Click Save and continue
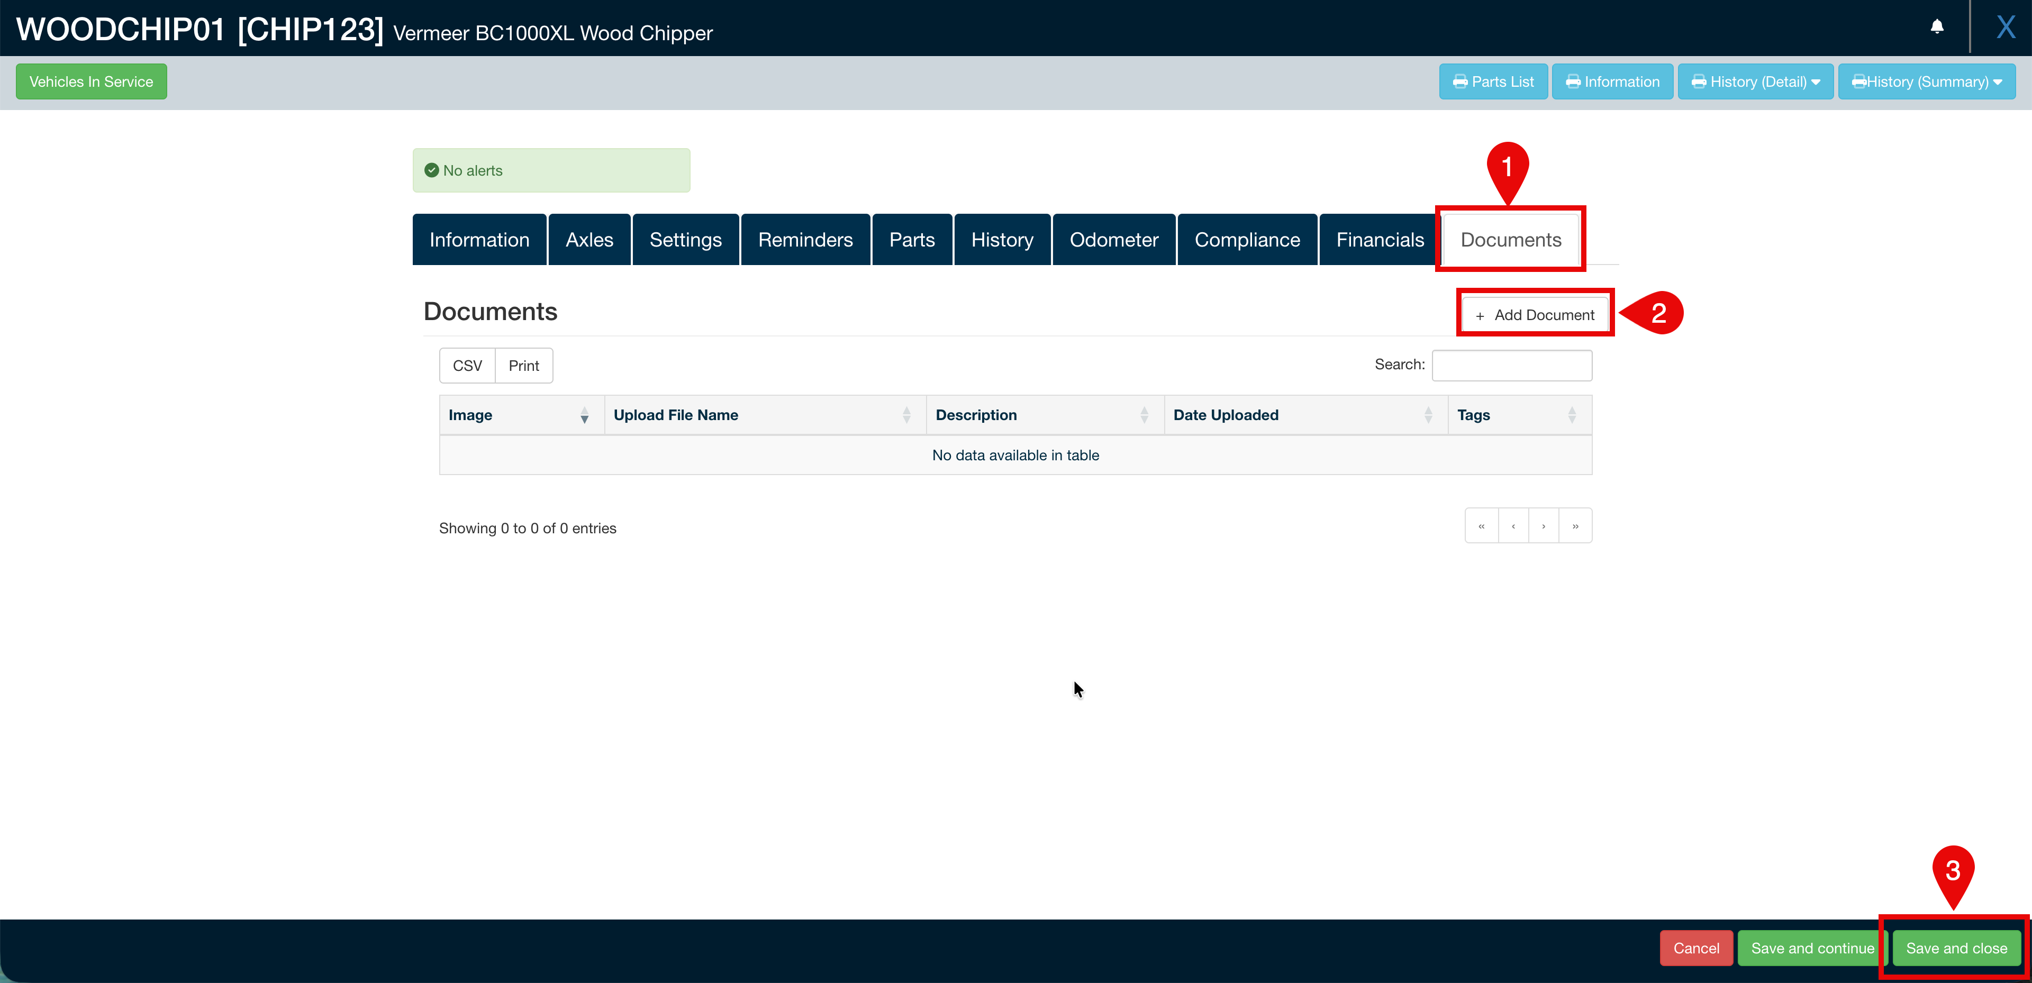The image size is (2032, 983). [x=1812, y=948]
